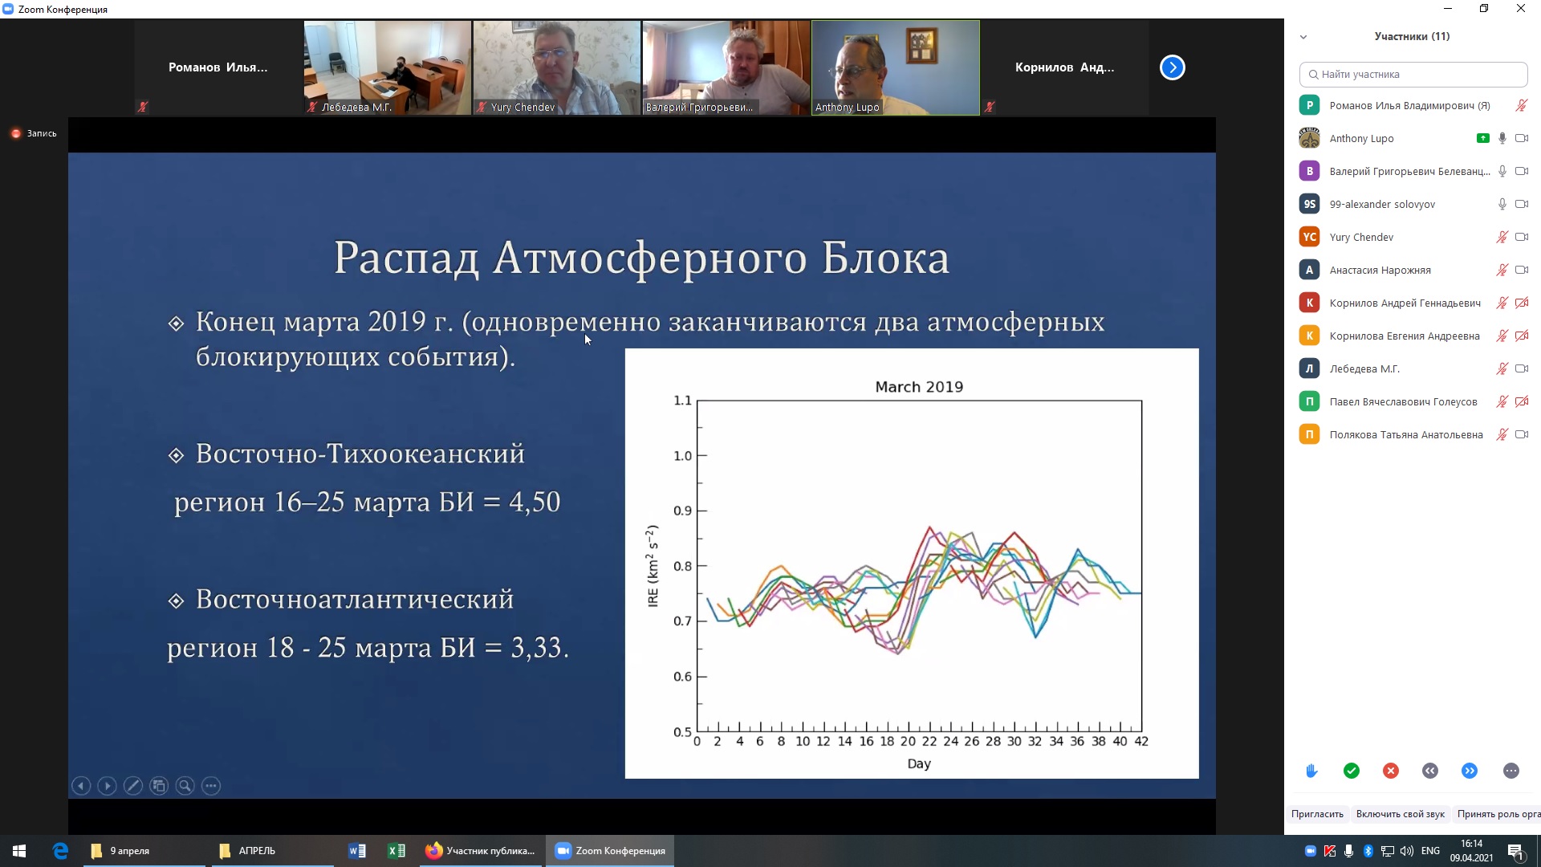Switch to Word from taskbar
Screen dimensions: 1541x867
tap(357, 851)
